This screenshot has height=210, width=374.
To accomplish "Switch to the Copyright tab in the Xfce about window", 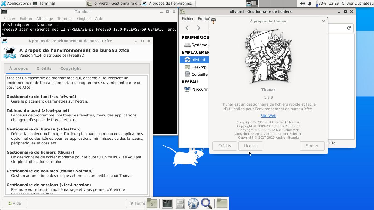I will click(71, 68).
